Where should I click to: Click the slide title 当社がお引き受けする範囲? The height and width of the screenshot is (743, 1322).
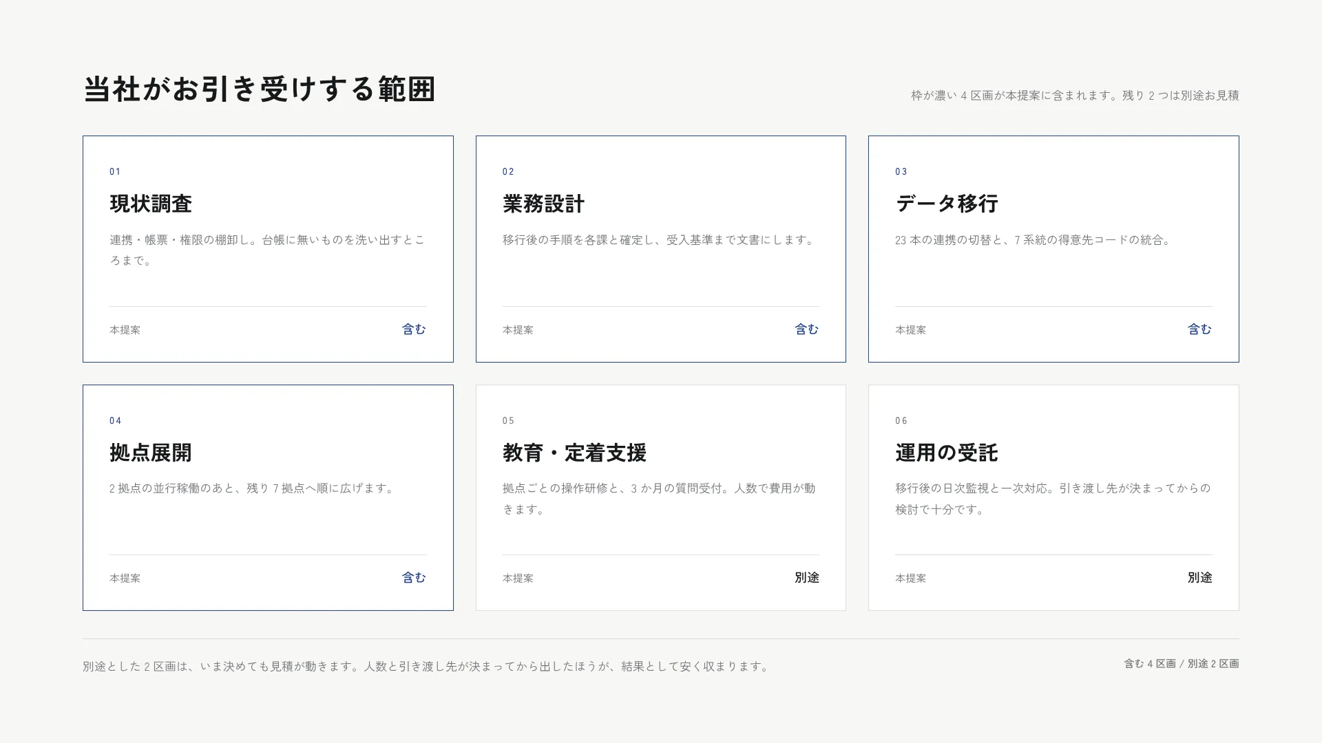tap(259, 89)
